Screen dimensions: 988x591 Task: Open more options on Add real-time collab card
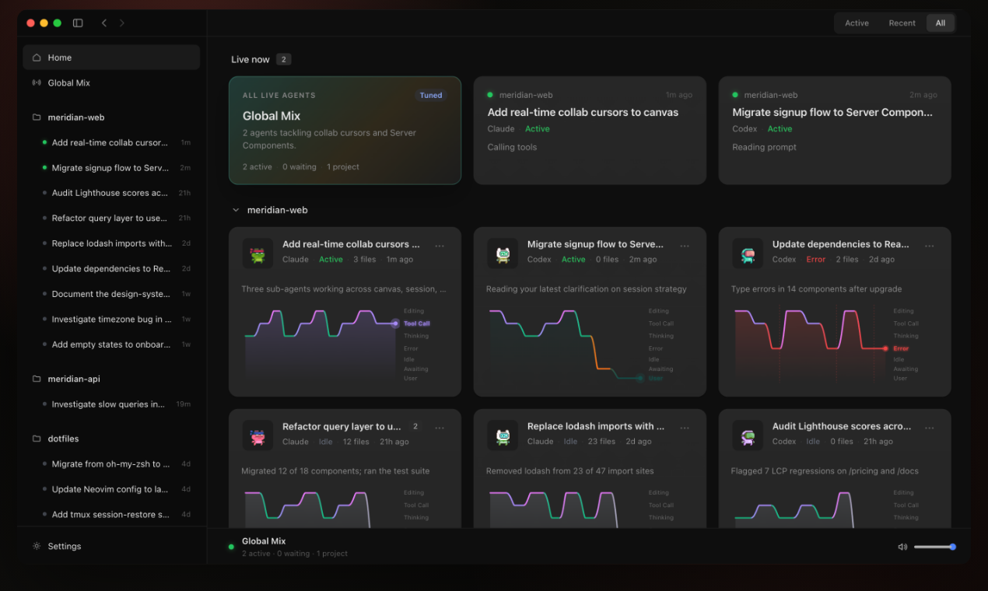point(440,246)
